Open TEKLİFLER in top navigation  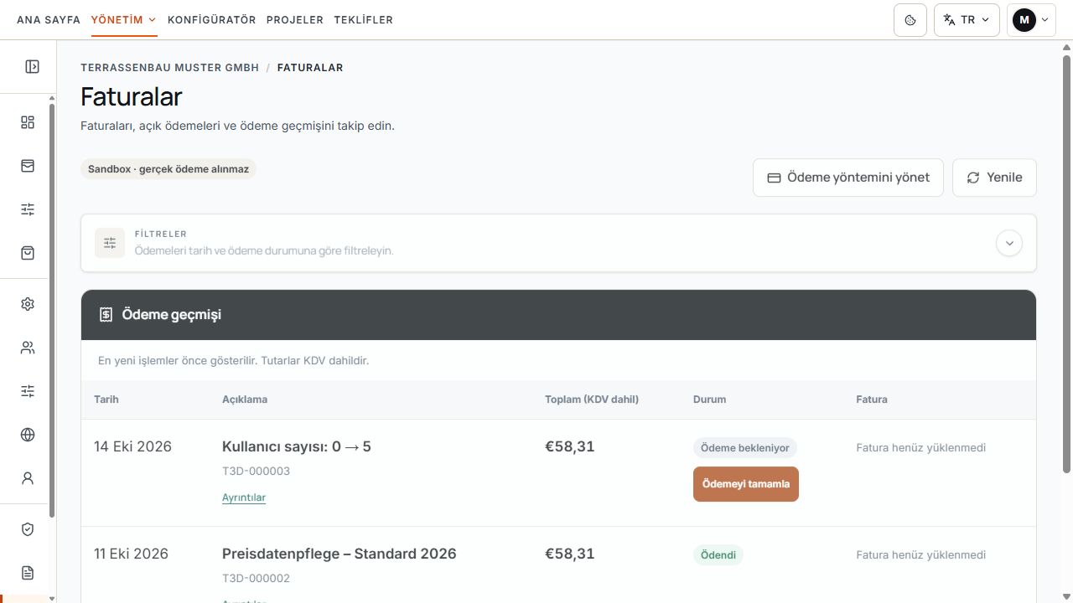coord(364,20)
